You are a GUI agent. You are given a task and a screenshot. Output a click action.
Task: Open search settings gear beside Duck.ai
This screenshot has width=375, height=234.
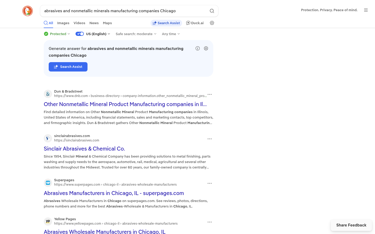[212, 23]
